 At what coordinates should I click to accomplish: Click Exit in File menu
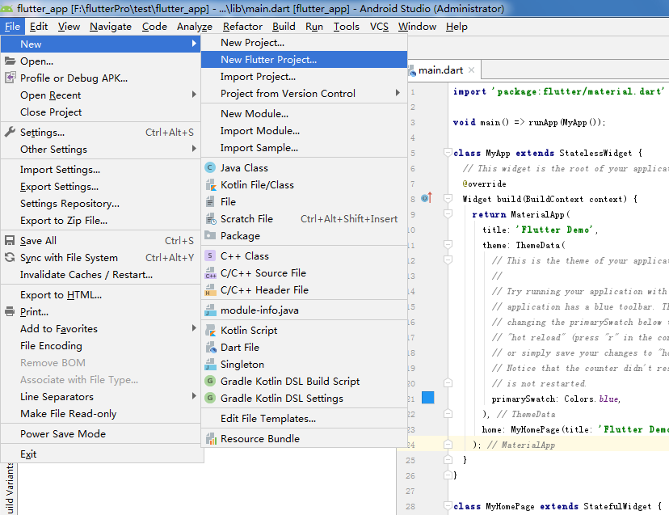[101, 454]
